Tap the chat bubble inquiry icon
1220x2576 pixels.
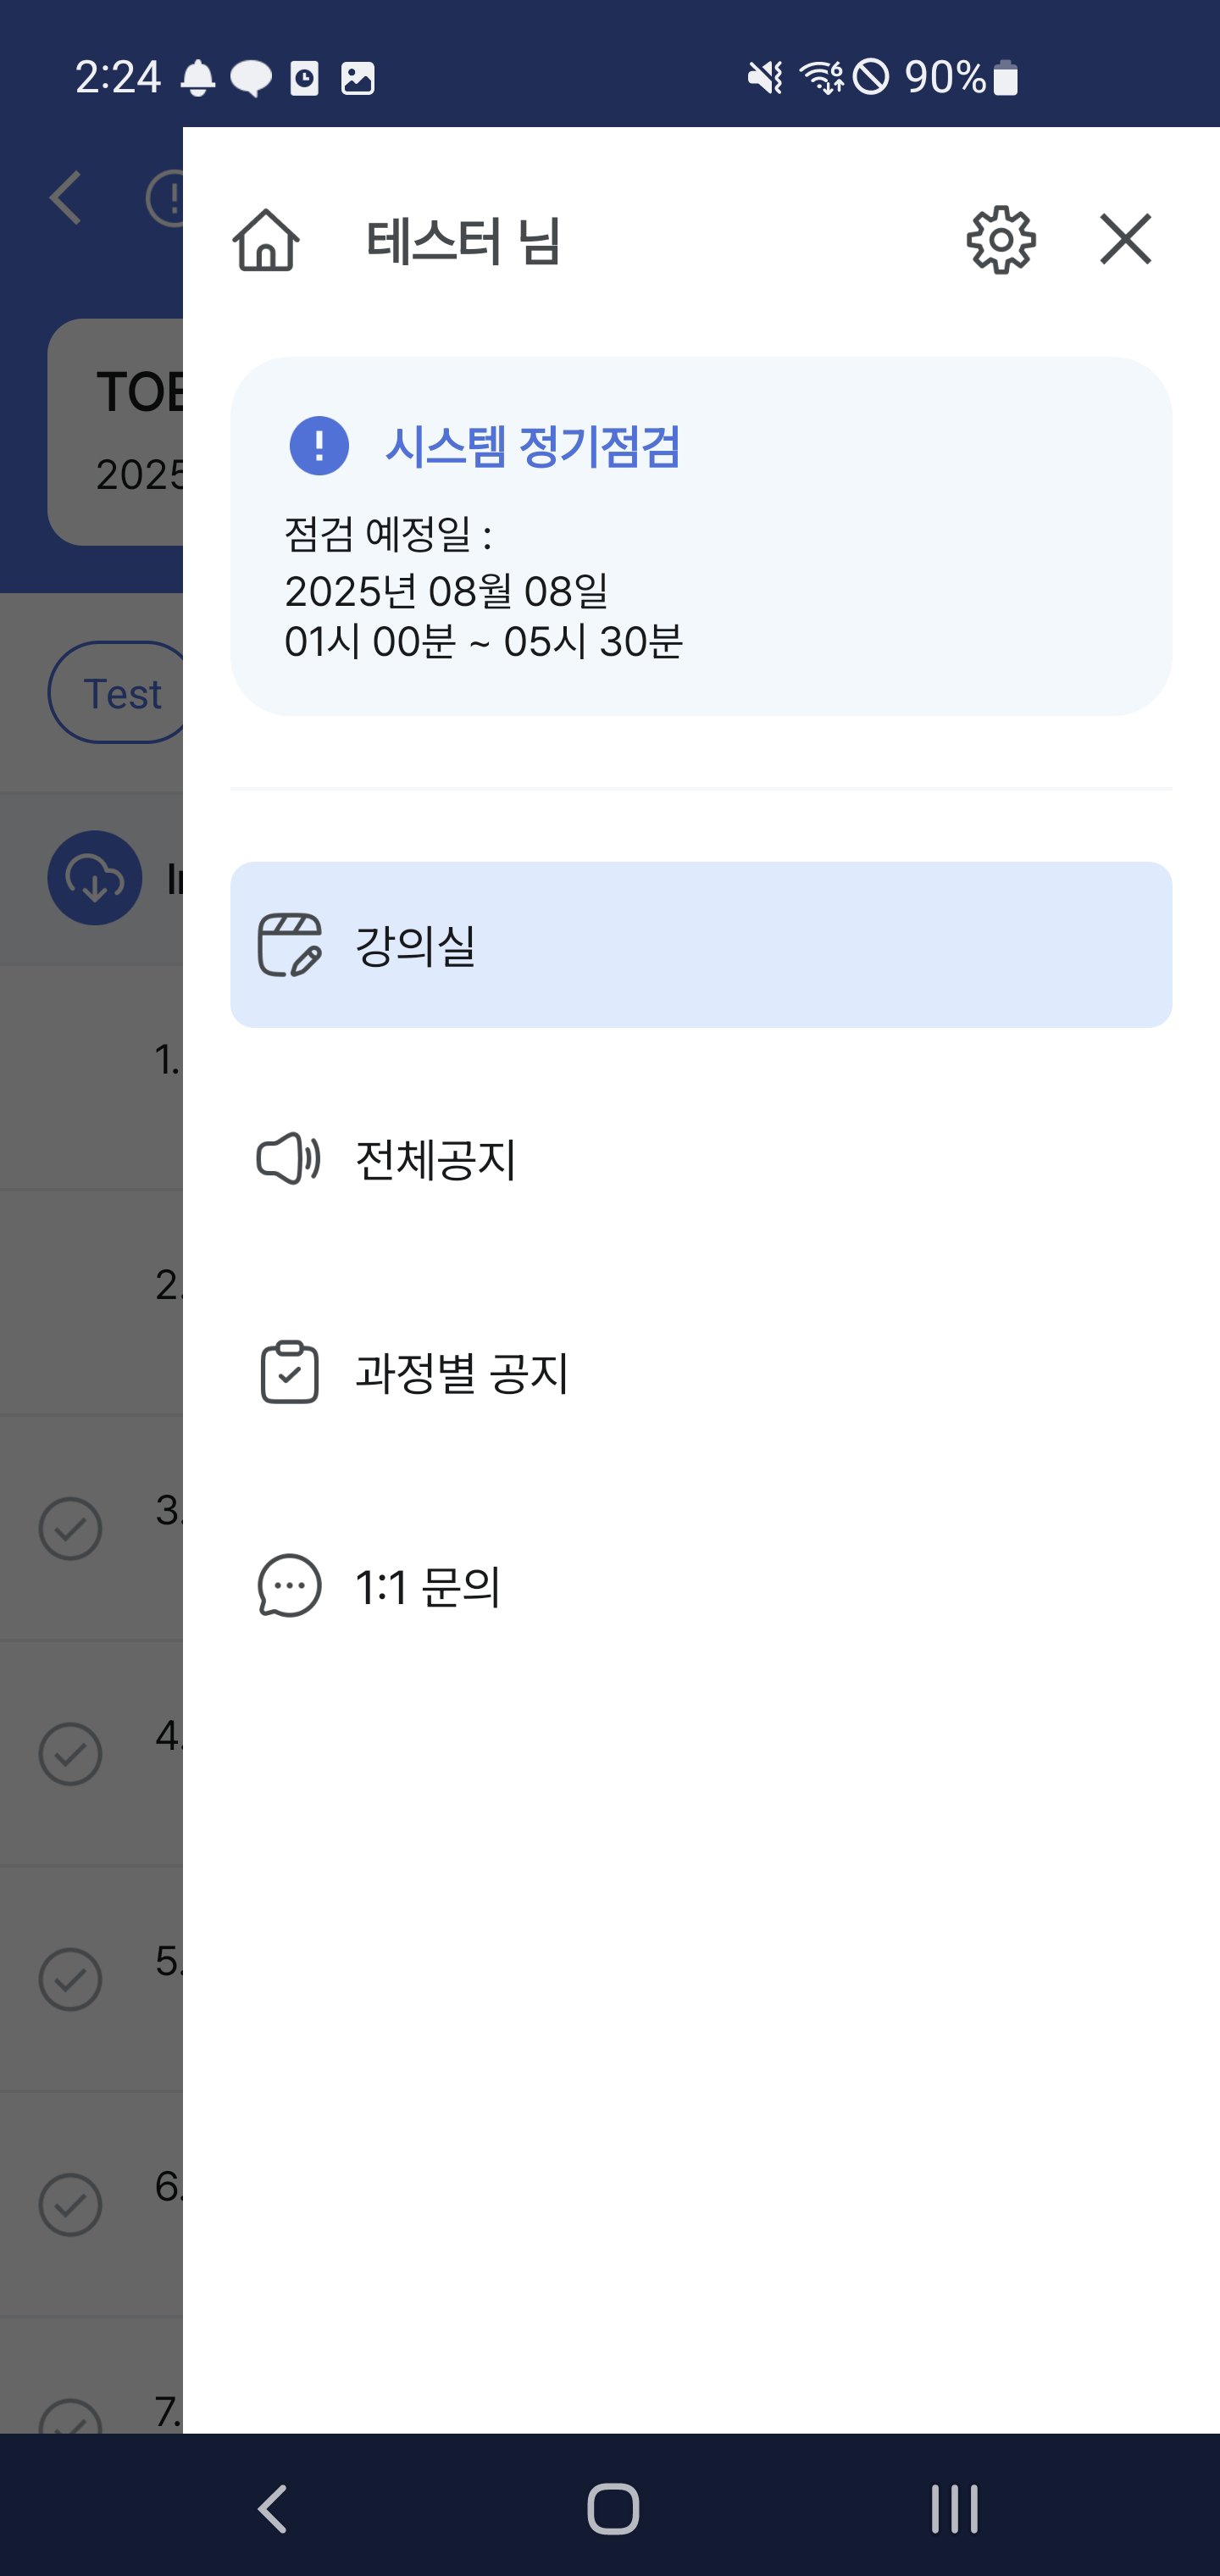(x=289, y=1586)
